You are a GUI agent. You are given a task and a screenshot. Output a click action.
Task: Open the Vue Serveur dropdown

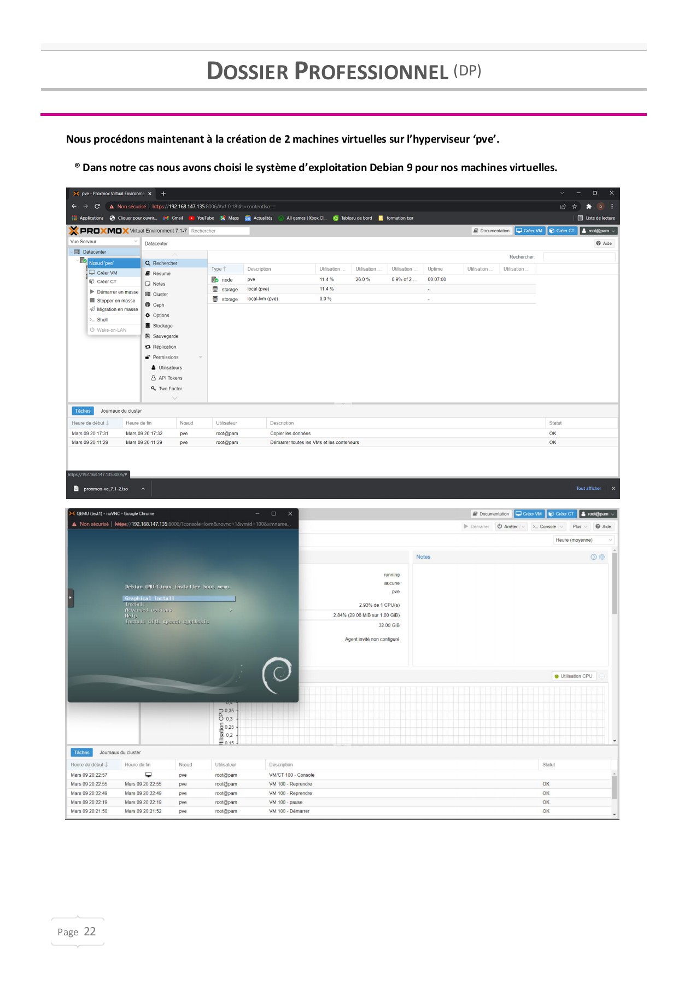pos(104,242)
